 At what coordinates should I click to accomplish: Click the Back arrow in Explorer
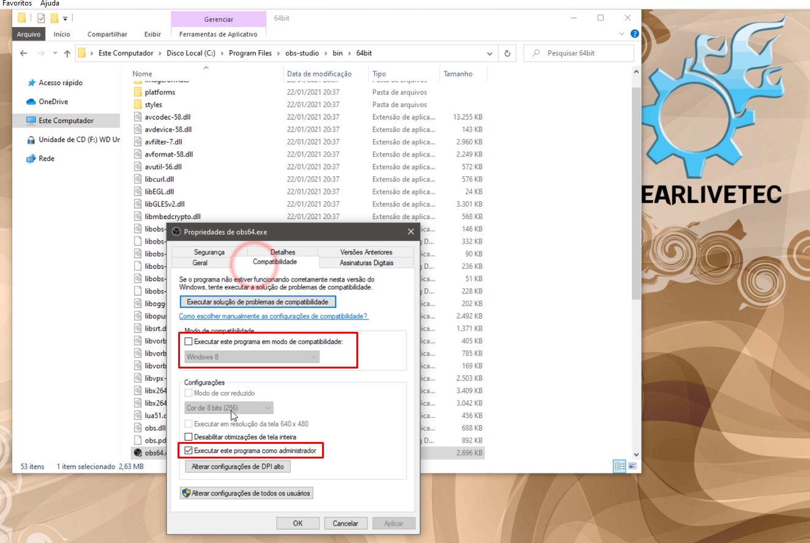click(23, 53)
